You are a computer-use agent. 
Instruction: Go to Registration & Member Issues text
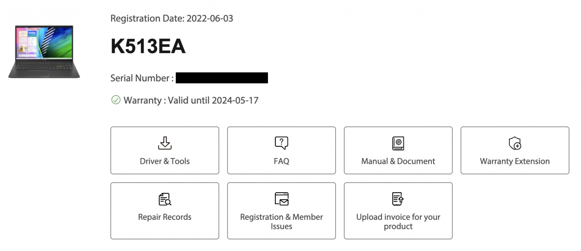[x=281, y=222]
